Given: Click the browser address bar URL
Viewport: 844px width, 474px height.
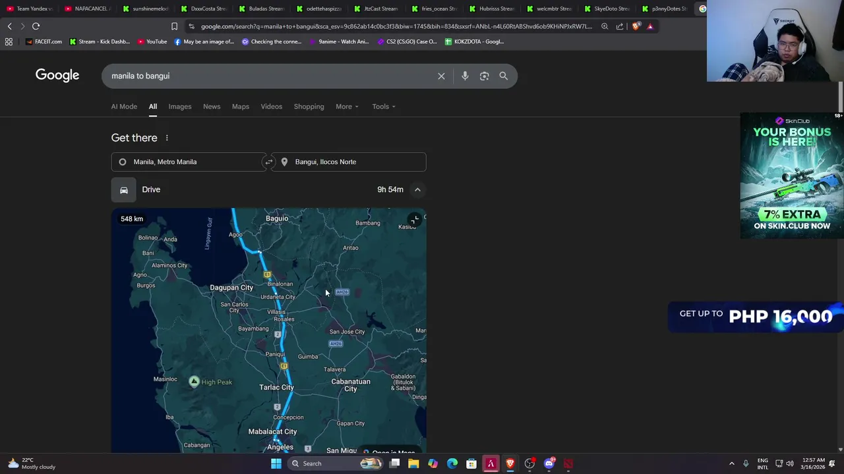Looking at the screenshot, I should [x=396, y=26].
